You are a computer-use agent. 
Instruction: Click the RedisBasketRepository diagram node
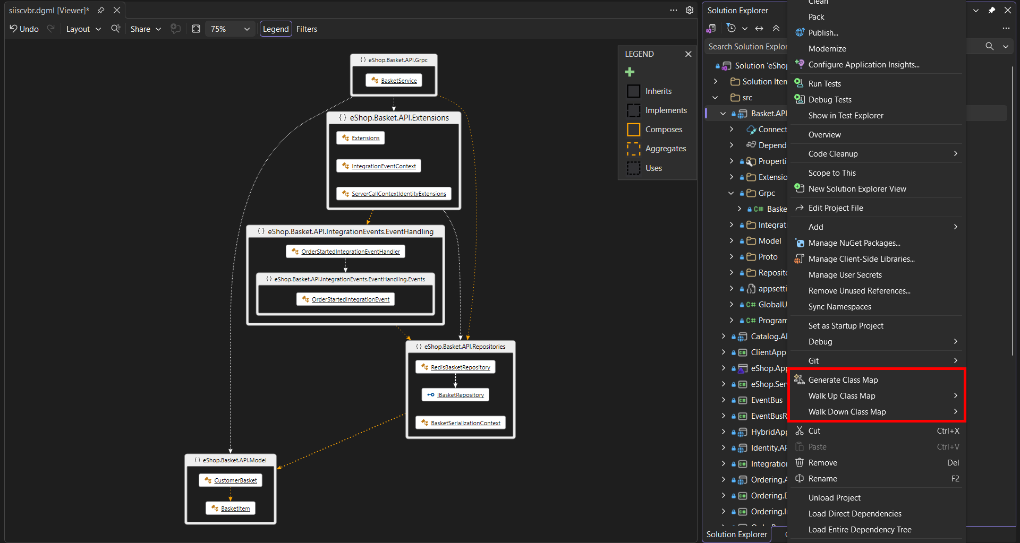[x=455, y=367]
